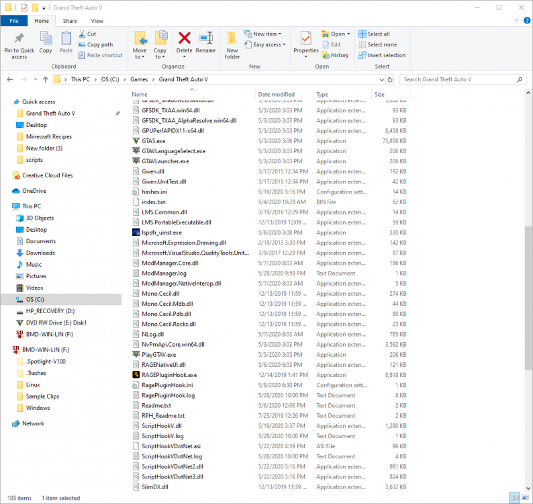Sort by Name column header

140,94
